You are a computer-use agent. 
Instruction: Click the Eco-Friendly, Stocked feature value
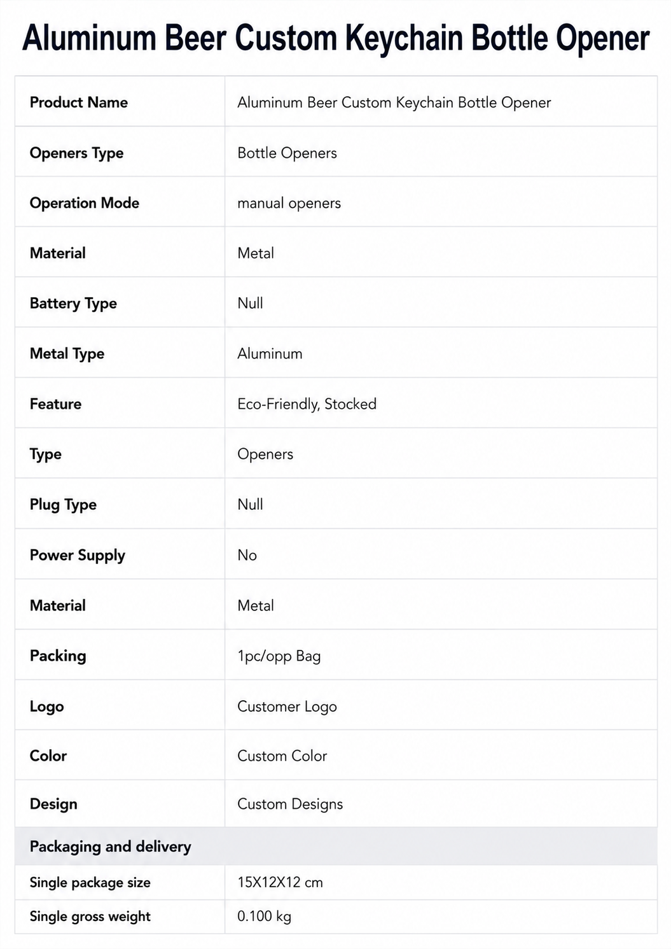pos(307,404)
